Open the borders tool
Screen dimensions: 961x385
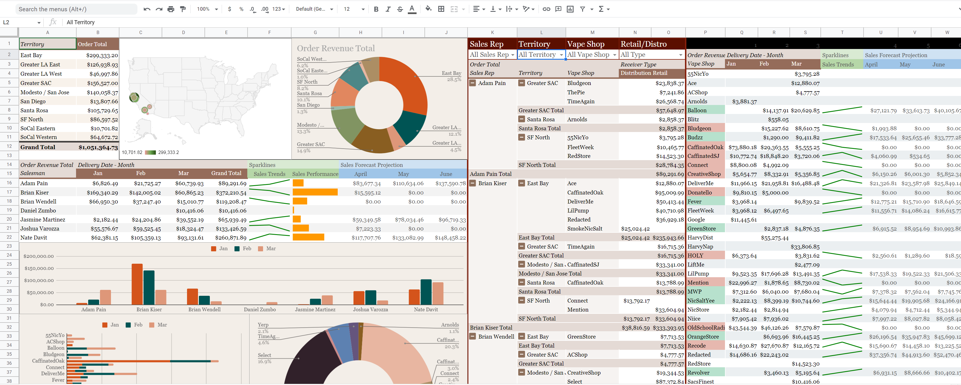click(x=441, y=9)
